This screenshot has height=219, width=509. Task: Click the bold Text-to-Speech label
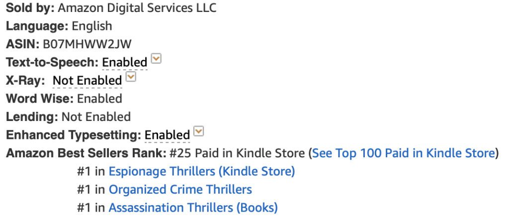point(52,62)
